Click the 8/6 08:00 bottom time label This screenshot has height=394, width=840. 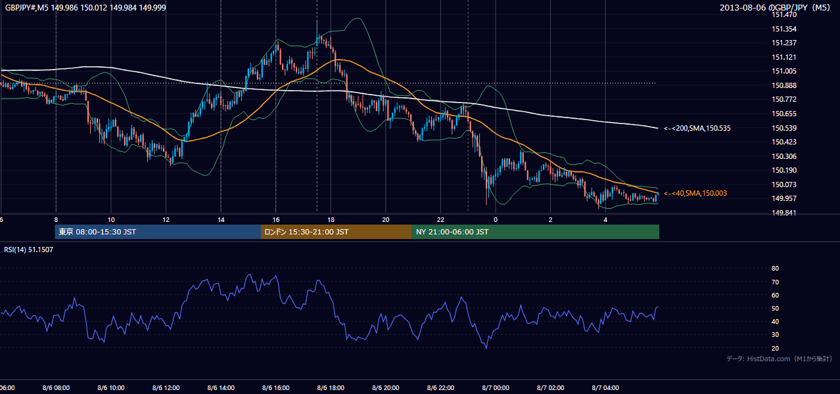click(56, 388)
